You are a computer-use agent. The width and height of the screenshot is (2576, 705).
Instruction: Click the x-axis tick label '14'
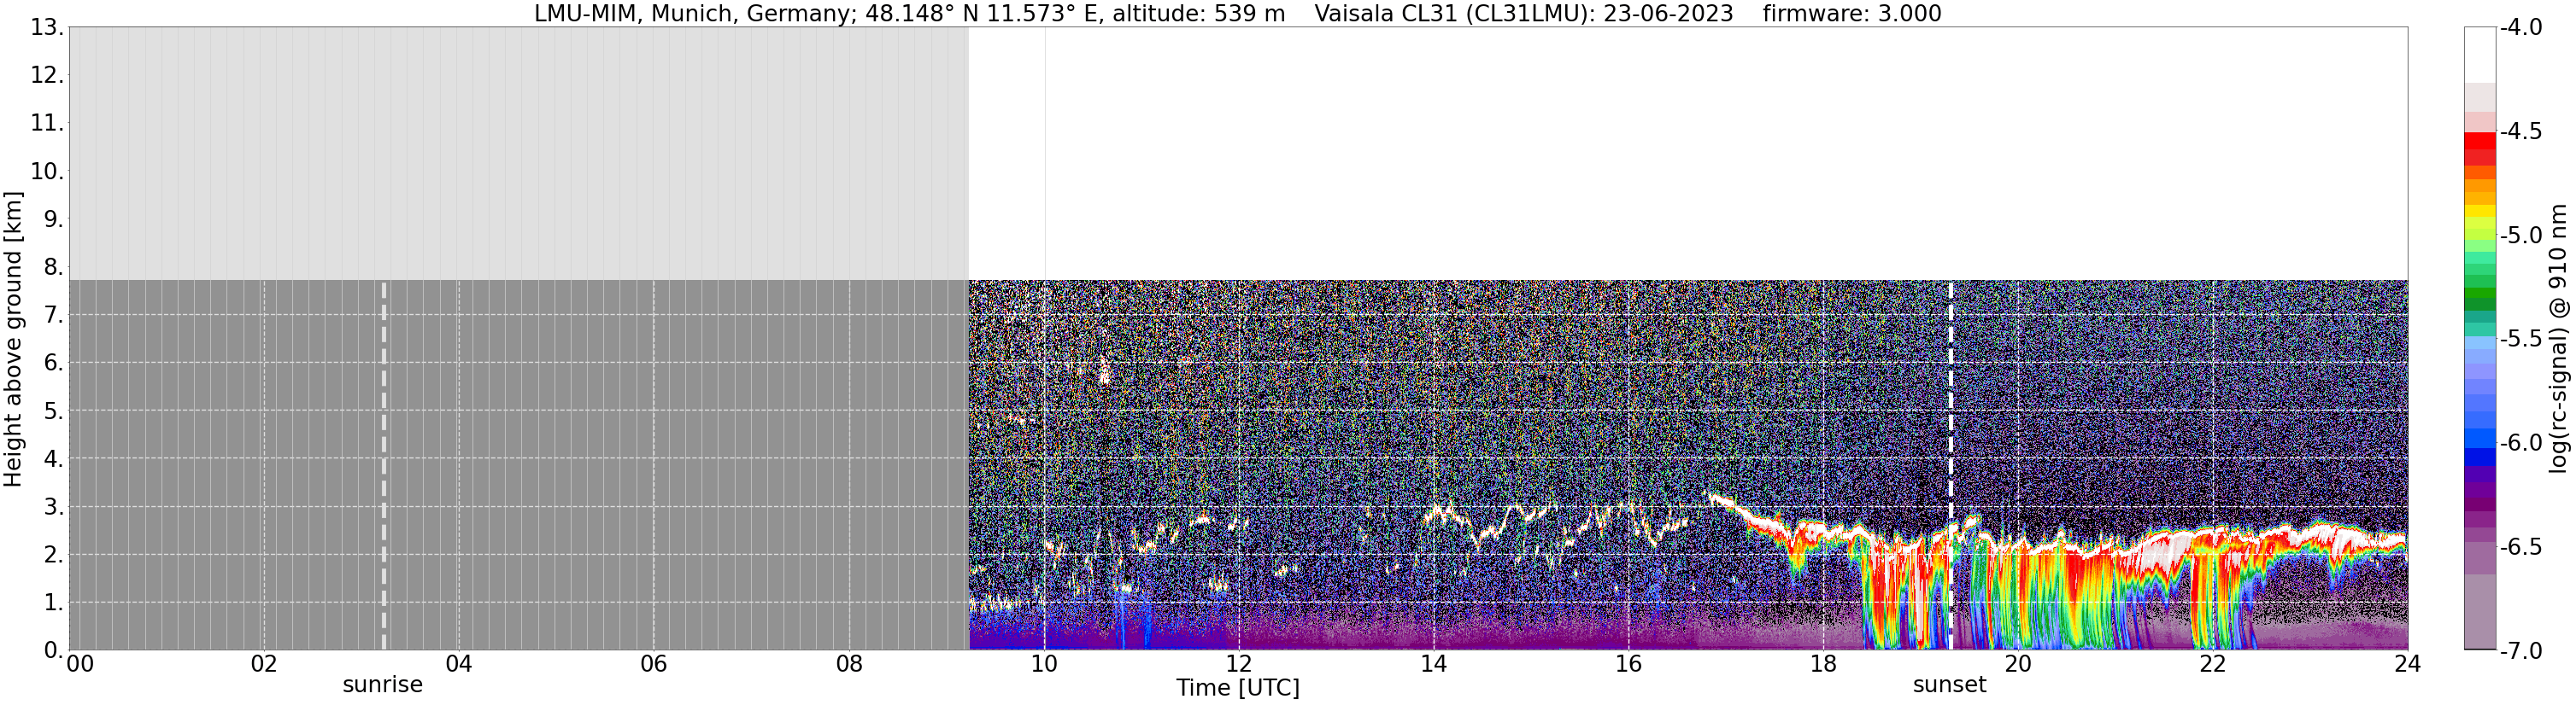tap(1434, 664)
